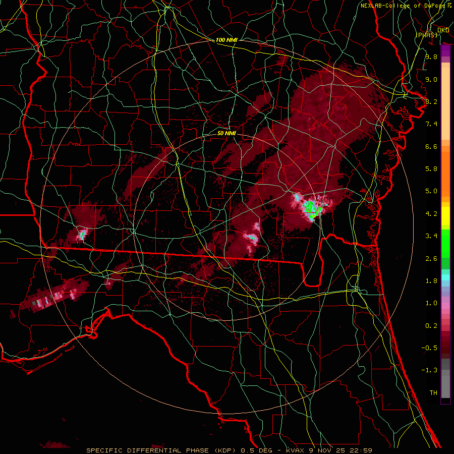
Task: Pick the peach swatch in the color scale
Action: 445,103
